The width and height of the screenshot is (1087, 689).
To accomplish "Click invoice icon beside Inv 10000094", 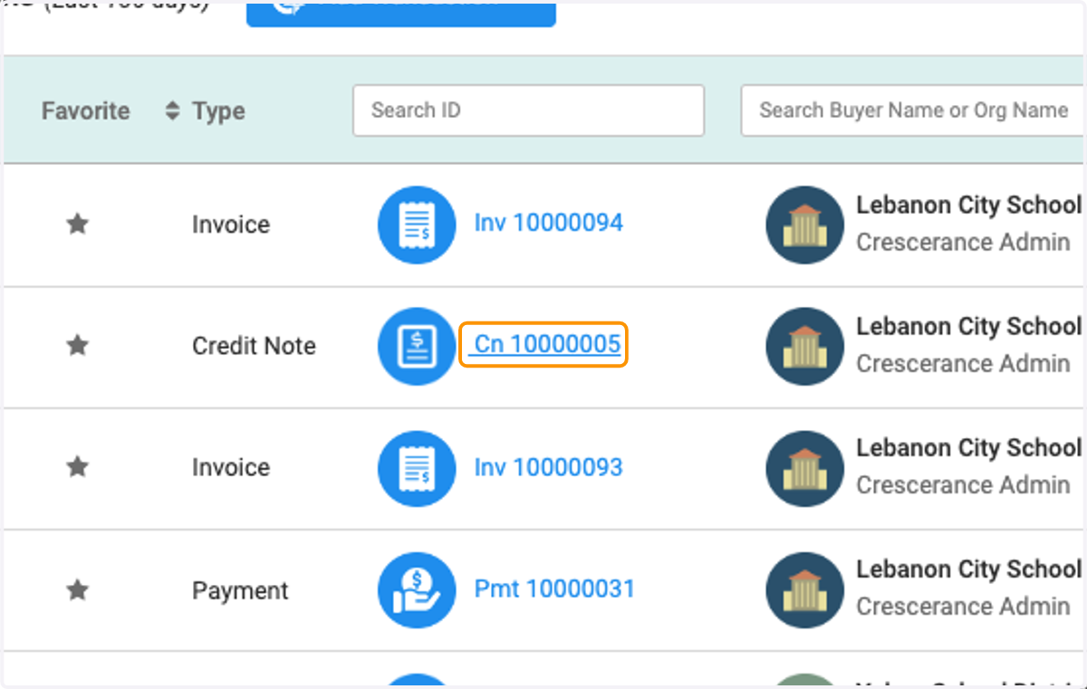I will (417, 225).
